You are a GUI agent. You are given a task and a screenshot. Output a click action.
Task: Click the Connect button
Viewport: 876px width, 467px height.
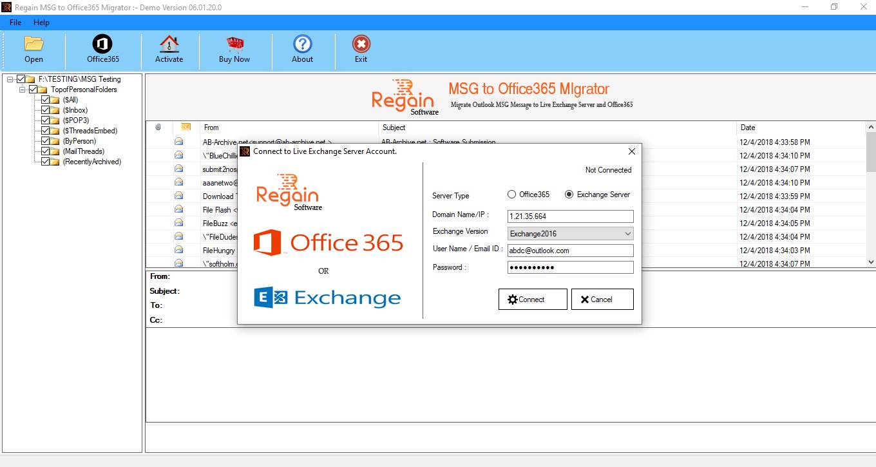pyautogui.click(x=533, y=300)
